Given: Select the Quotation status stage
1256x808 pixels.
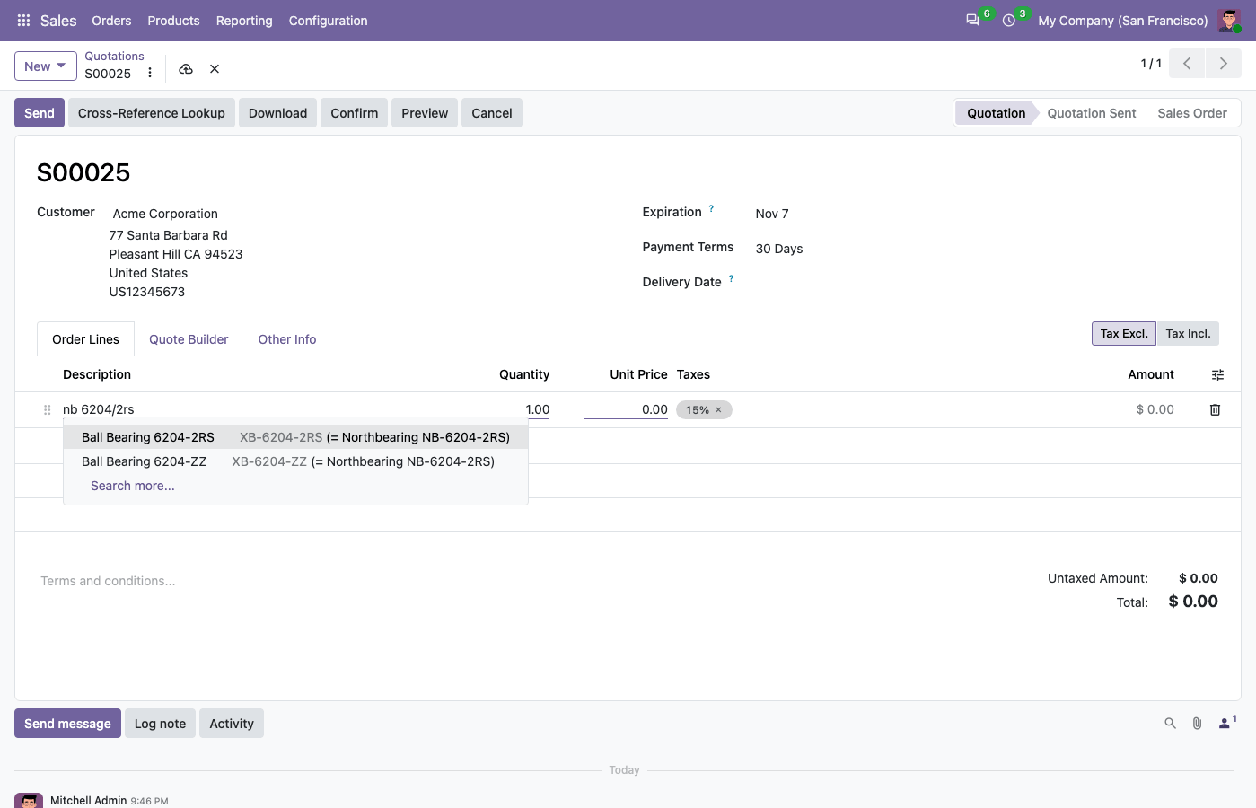Looking at the screenshot, I should pyautogui.click(x=996, y=113).
